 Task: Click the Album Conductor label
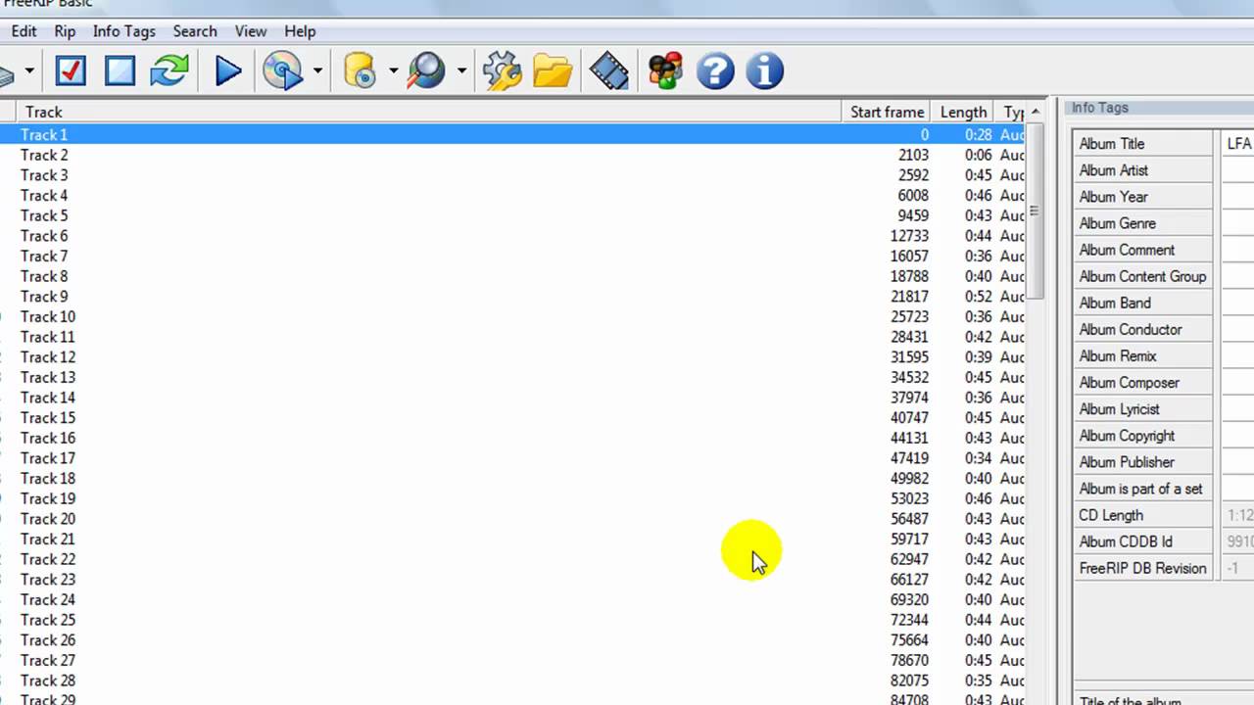(x=1131, y=329)
